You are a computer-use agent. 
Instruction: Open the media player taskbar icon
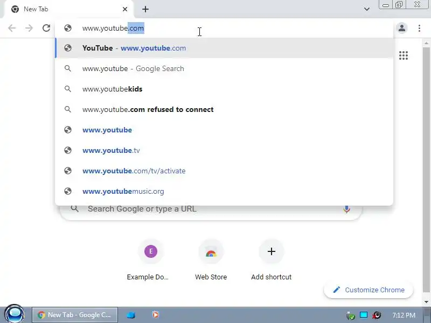coord(155,314)
